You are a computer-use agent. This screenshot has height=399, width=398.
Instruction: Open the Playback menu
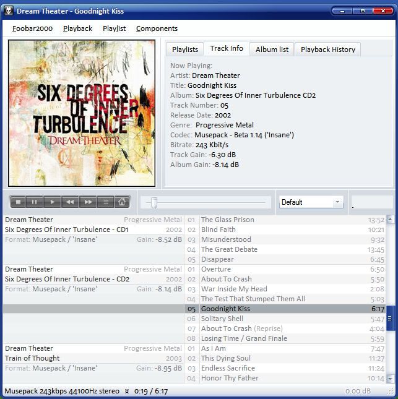coord(77,28)
